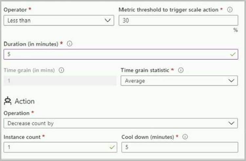
Task: Click the Operator field label
Action: tap(14, 10)
